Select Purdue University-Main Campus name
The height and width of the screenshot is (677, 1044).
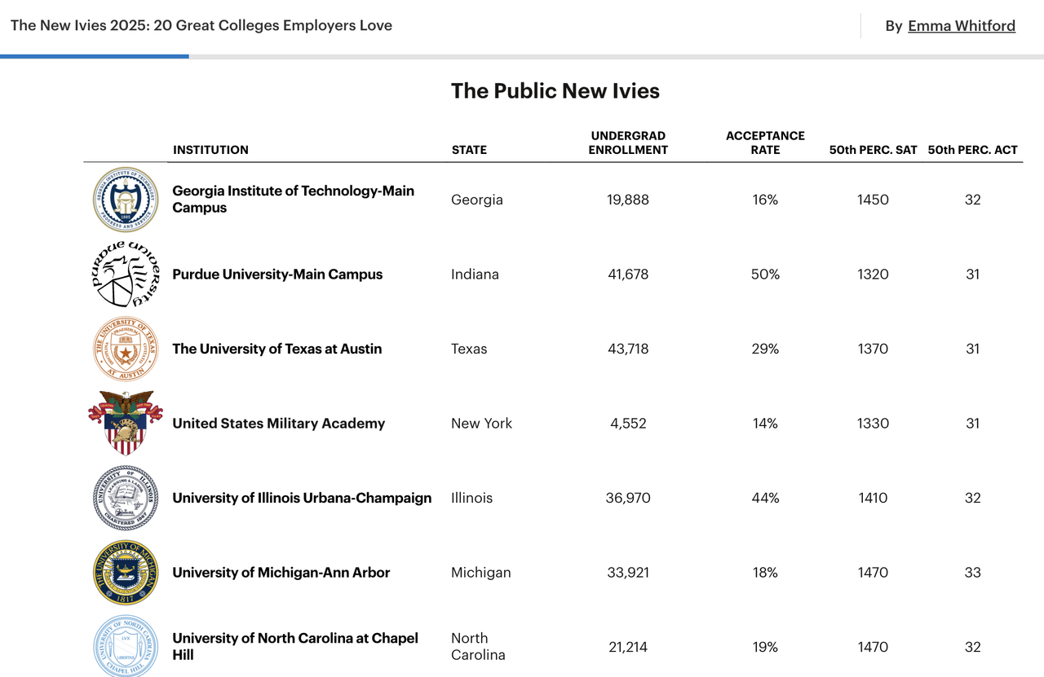point(277,275)
